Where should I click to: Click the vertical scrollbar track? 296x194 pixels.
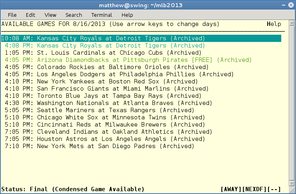coord(292,103)
